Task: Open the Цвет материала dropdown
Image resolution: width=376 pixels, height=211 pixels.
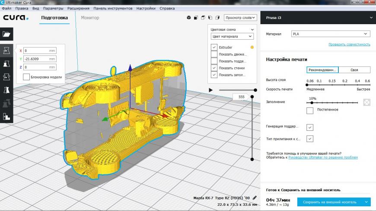Action: coord(232,36)
